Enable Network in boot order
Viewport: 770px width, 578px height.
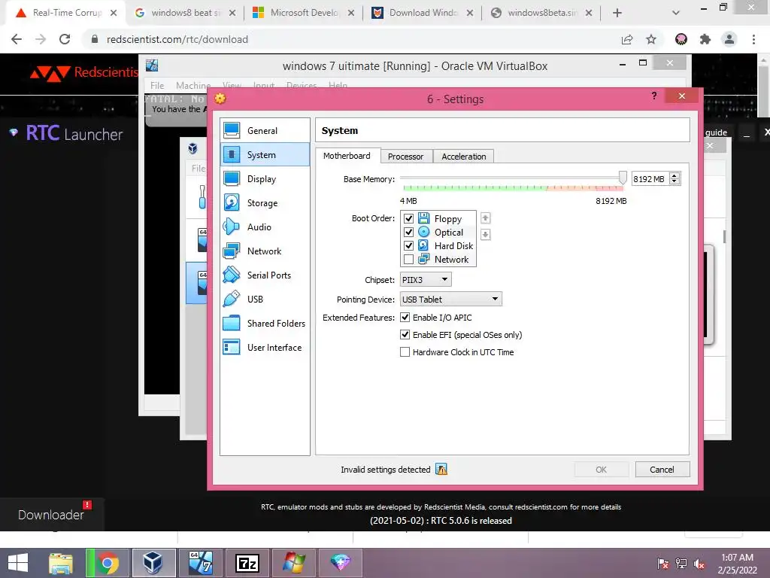click(408, 259)
